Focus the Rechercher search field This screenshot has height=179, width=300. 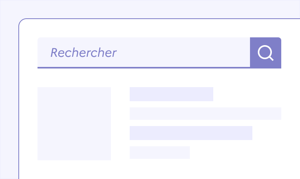coord(144,52)
